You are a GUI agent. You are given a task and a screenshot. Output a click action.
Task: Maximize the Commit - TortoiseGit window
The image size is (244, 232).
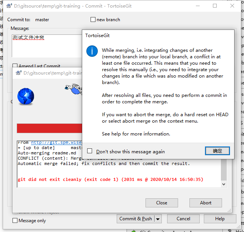(x=215, y=6)
